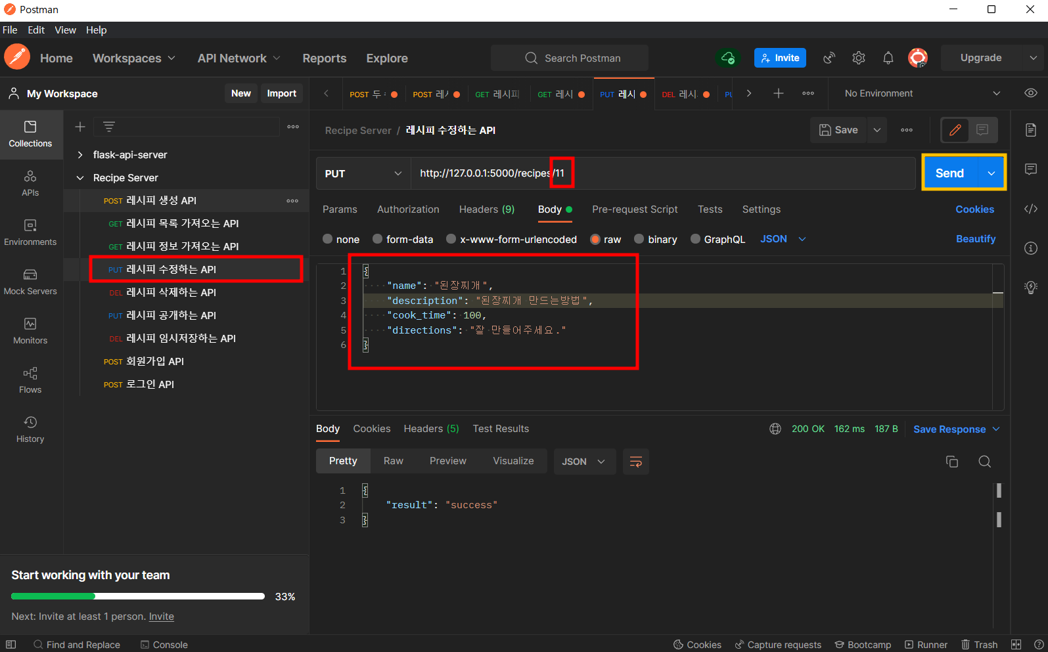Screen dimensions: 1048x652
Task: Open the request info icon
Action: pyautogui.click(x=1031, y=248)
